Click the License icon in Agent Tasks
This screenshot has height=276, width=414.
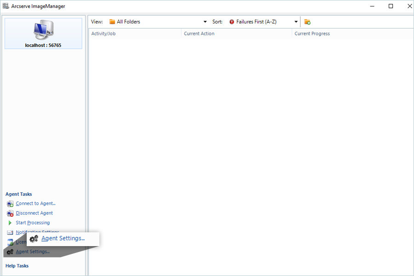[10, 242]
